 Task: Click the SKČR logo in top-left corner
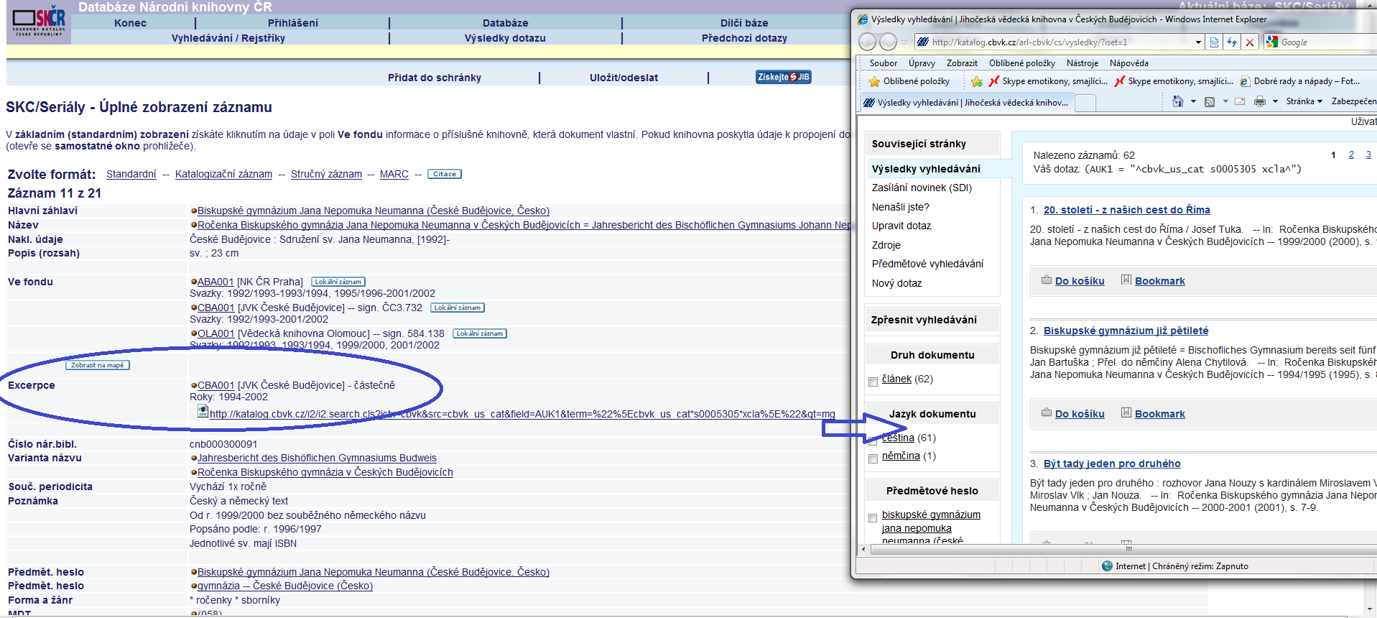[39, 23]
